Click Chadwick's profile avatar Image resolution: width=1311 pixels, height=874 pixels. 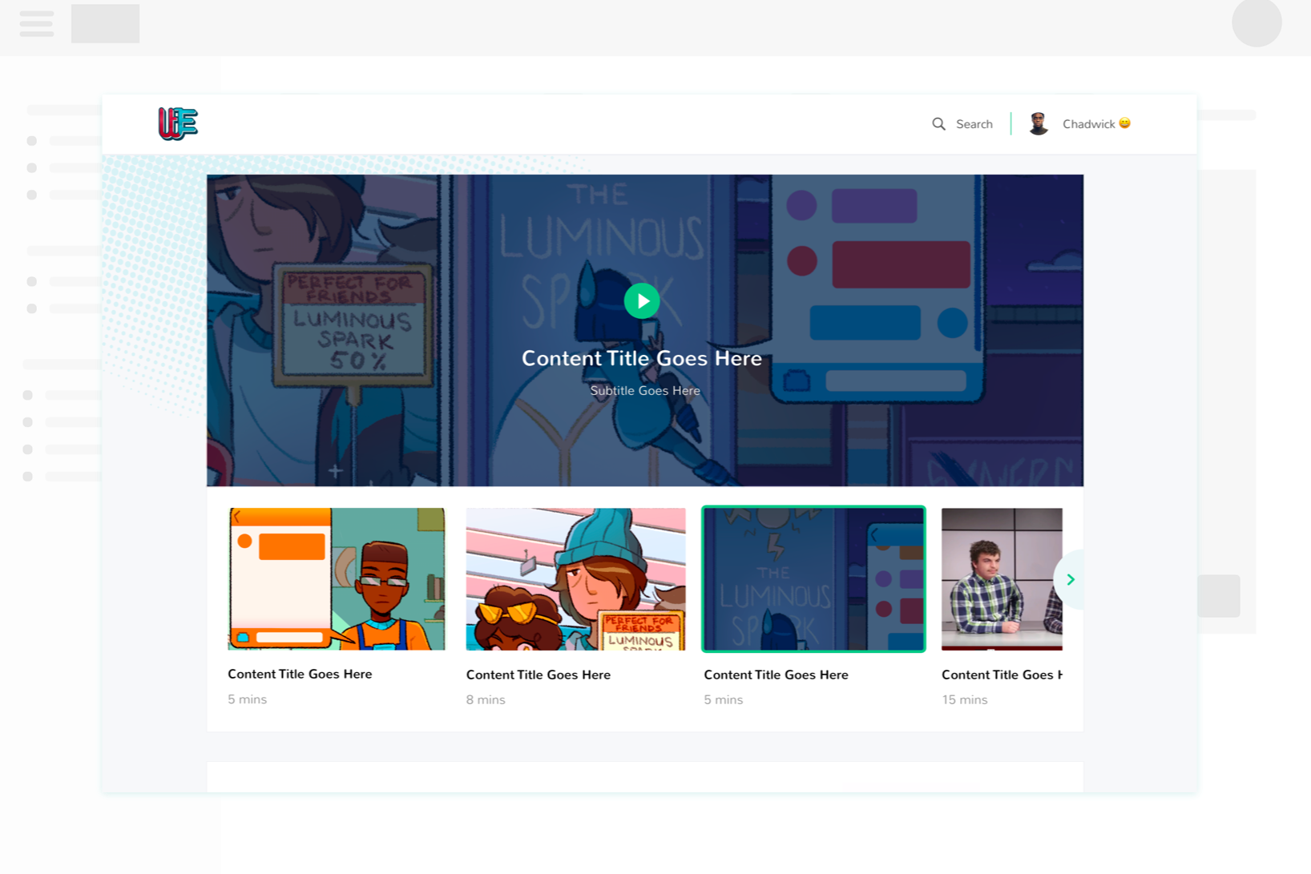tap(1039, 123)
